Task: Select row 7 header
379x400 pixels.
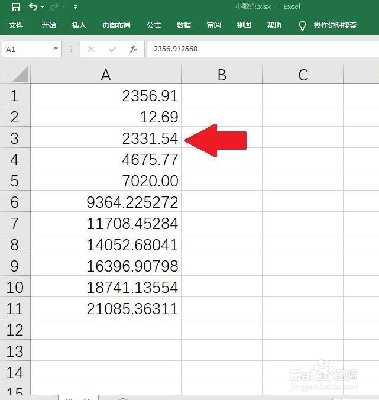Action: (x=15, y=224)
